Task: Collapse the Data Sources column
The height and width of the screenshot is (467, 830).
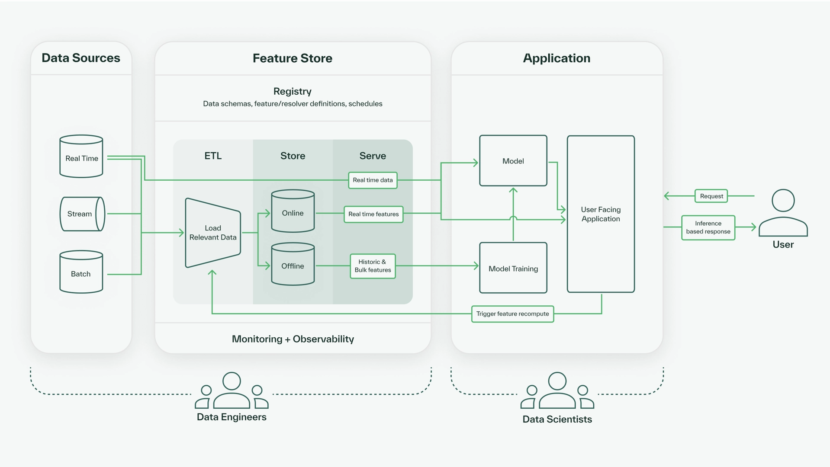Action: click(81, 58)
